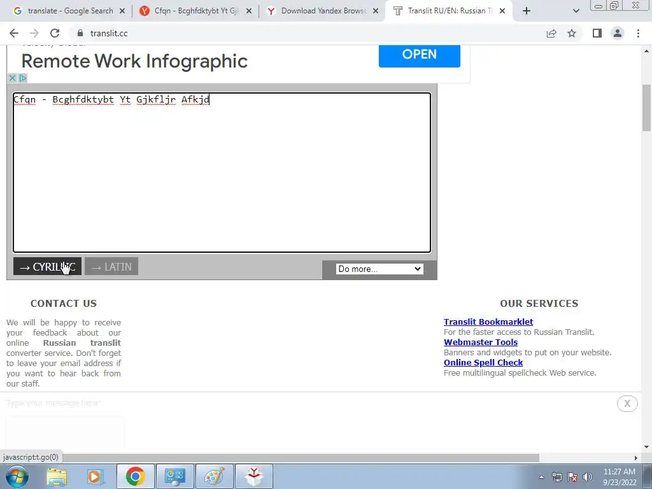Open the control panel taskbar icon
Screen dimensions: 652x489
point(174,476)
